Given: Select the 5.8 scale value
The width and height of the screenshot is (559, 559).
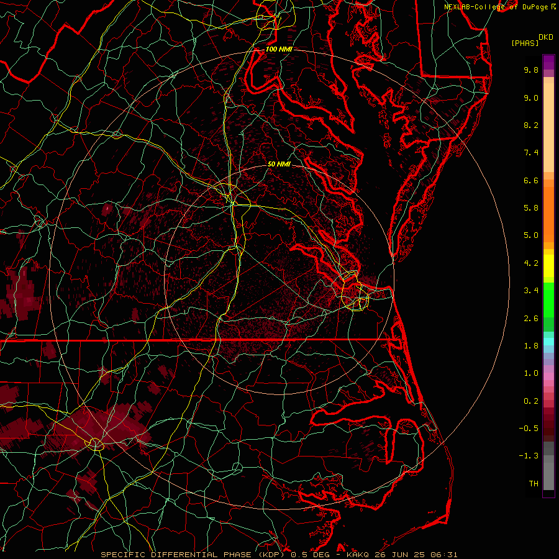Looking at the screenshot, I should 531,208.
